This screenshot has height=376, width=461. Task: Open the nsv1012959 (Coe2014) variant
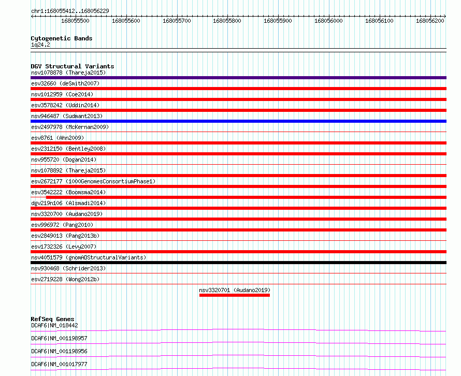point(62,94)
